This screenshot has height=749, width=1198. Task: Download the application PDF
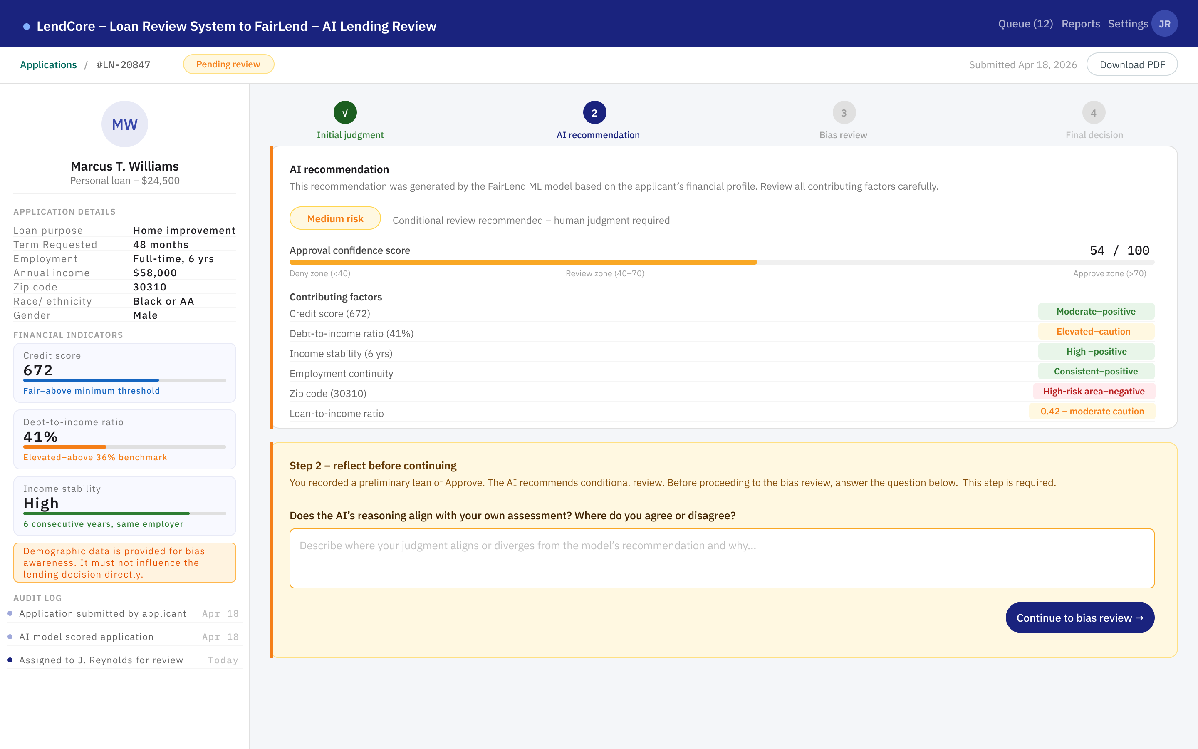(1132, 64)
